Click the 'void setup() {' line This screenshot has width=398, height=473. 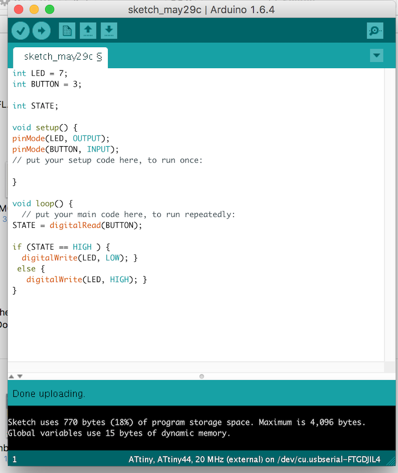[x=45, y=128]
